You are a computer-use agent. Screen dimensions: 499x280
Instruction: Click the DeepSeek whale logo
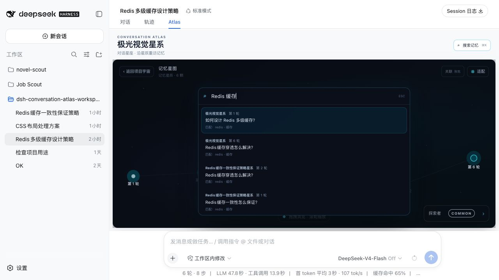[11, 14]
